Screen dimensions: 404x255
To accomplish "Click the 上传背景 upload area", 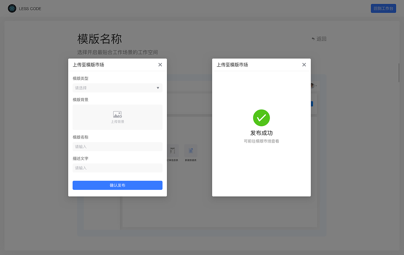I will [117, 117].
